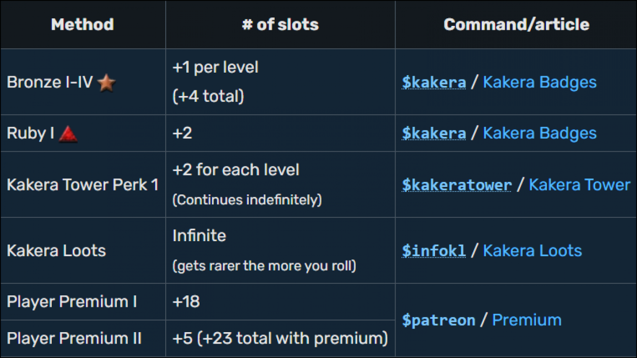Click the bronze star badge icon
Viewport: 637px width, 358px height.
tap(106, 83)
